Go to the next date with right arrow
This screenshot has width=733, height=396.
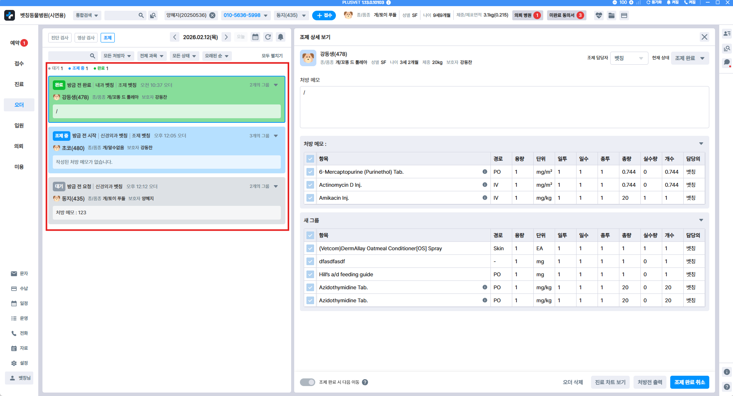(x=226, y=37)
